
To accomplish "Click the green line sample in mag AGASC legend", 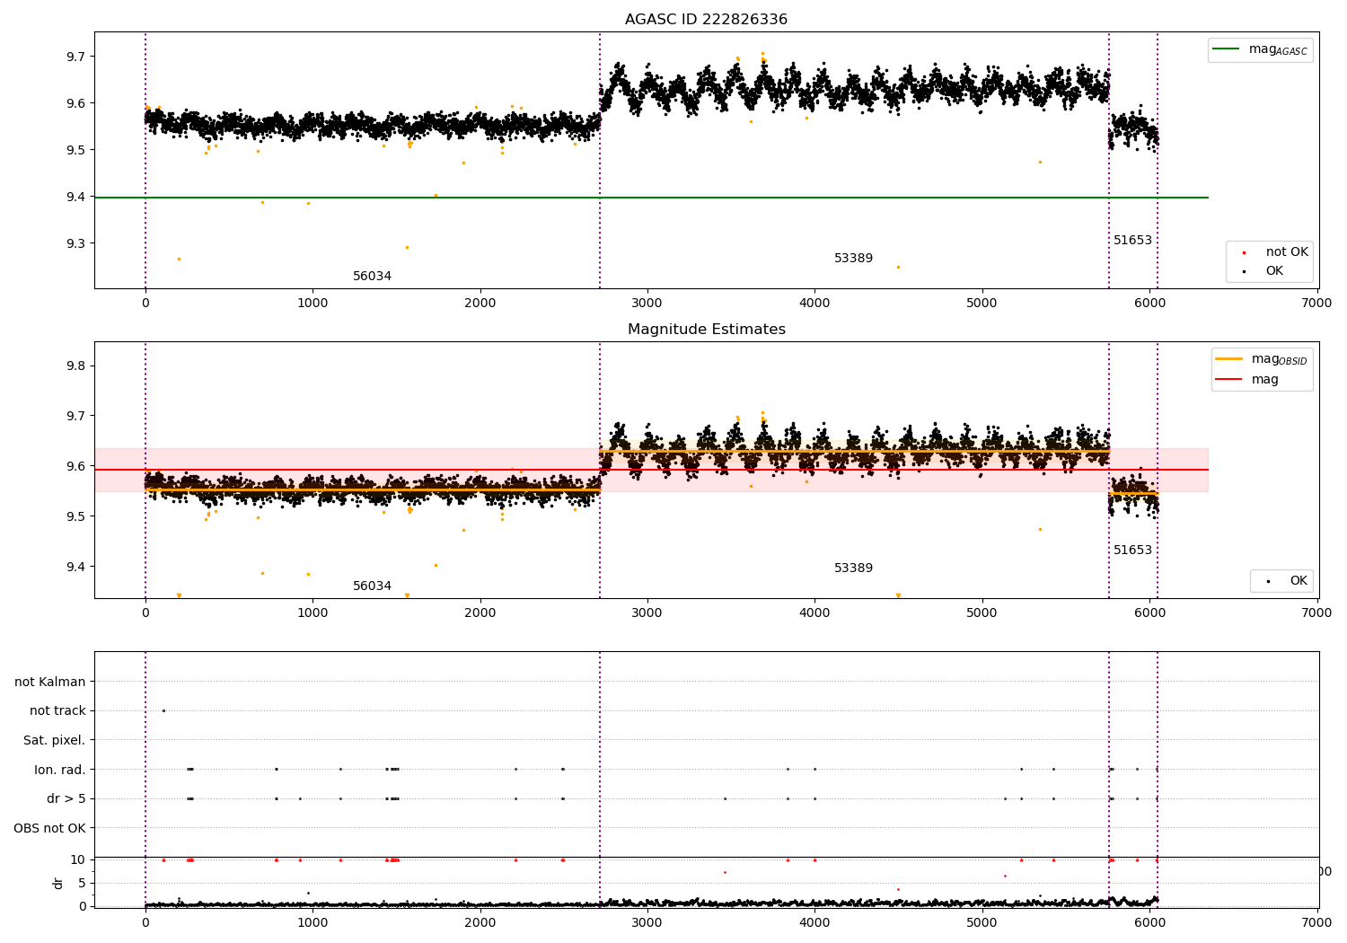I will click(1226, 49).
